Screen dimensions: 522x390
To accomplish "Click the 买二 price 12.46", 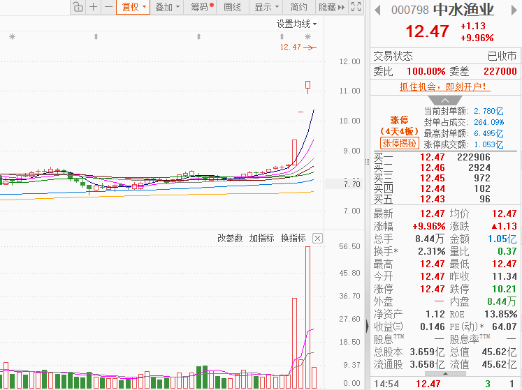I will (432, 167).
